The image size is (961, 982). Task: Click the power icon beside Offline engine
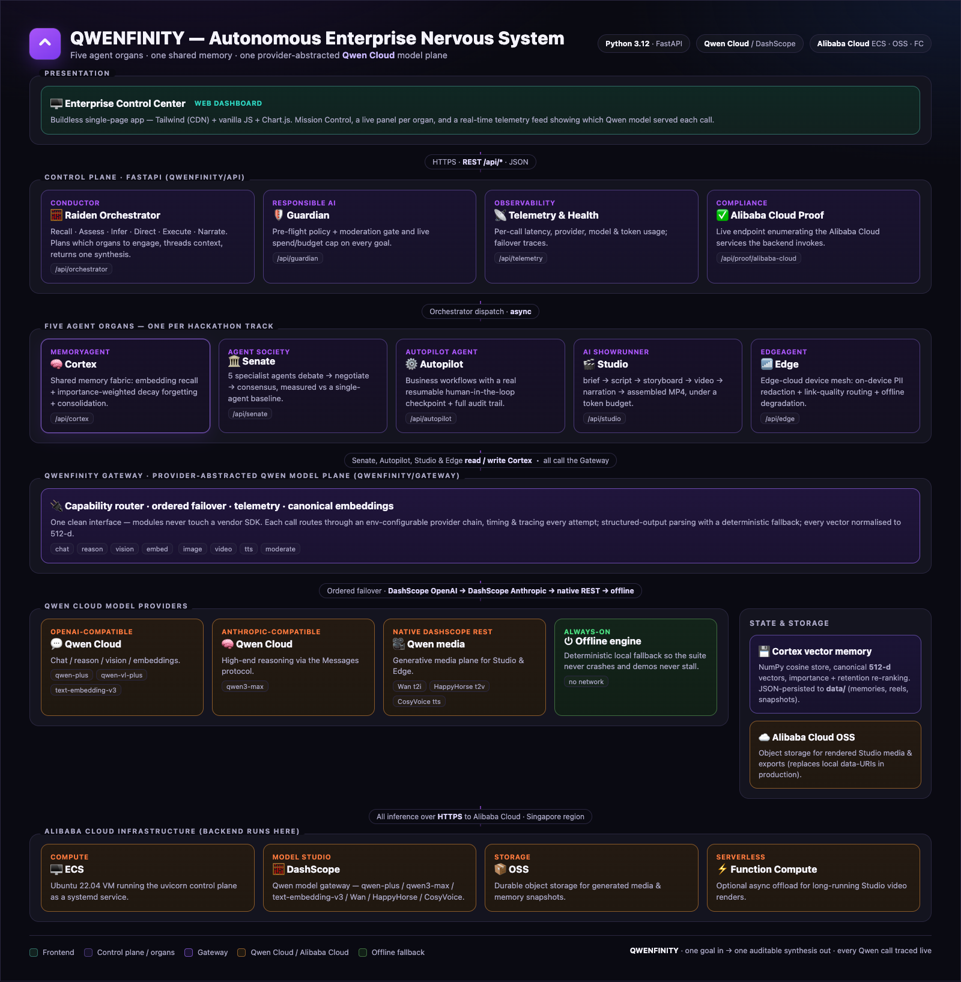pyautogui.click(x=568, y=641)
